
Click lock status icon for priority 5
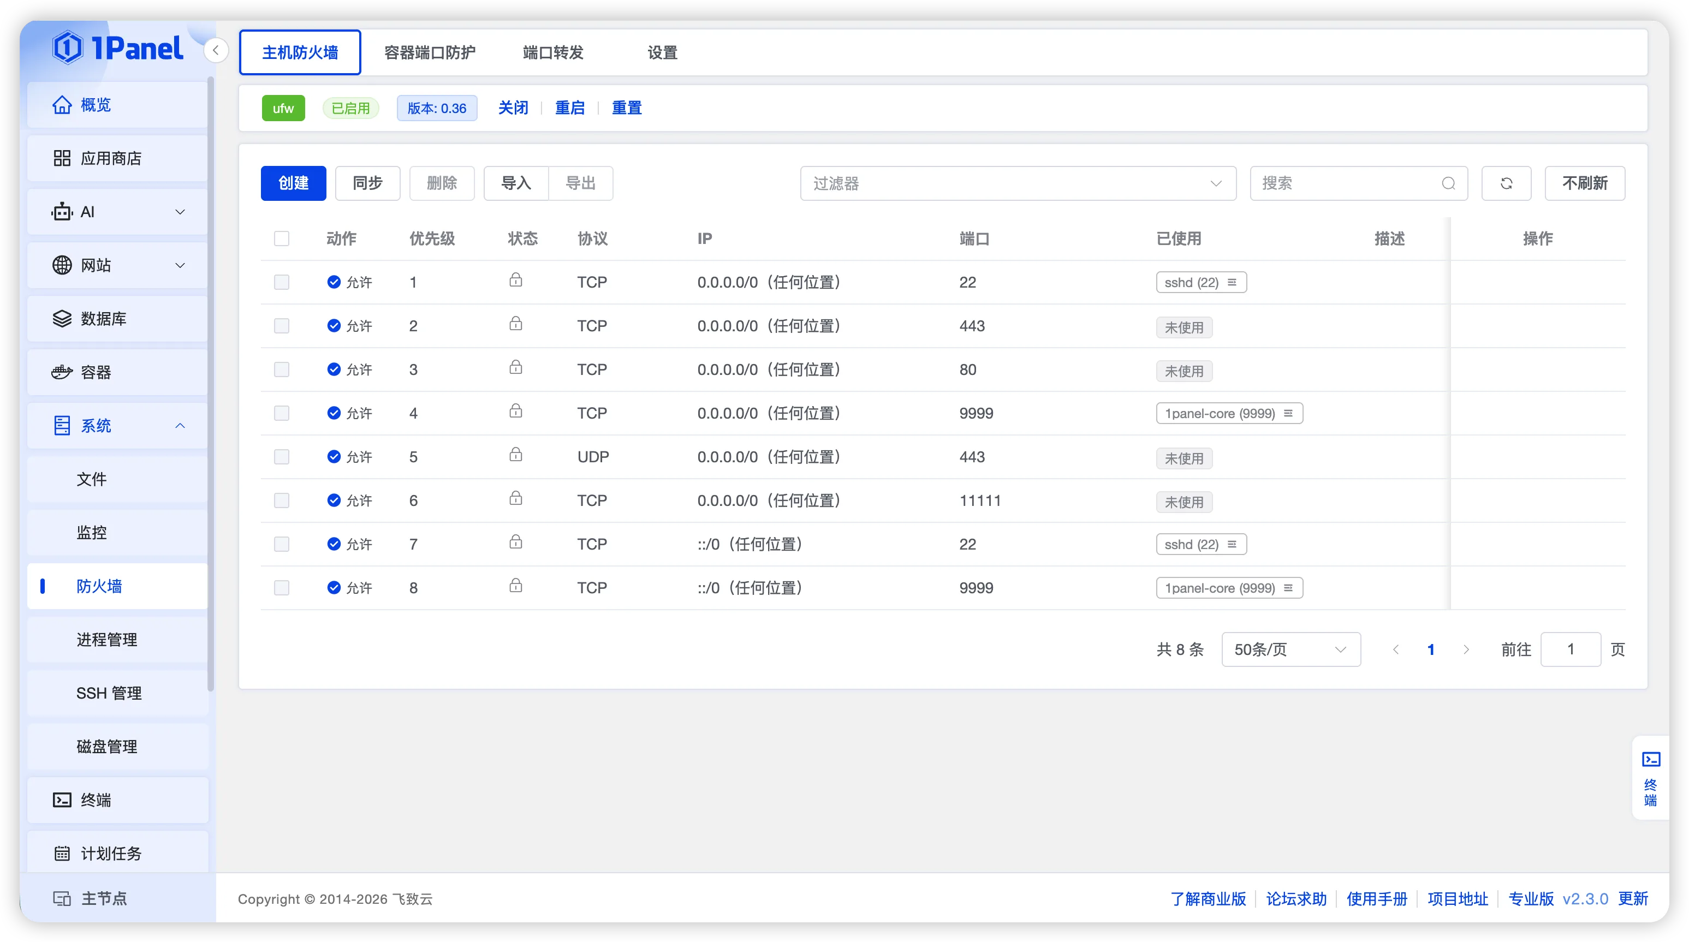516,455
